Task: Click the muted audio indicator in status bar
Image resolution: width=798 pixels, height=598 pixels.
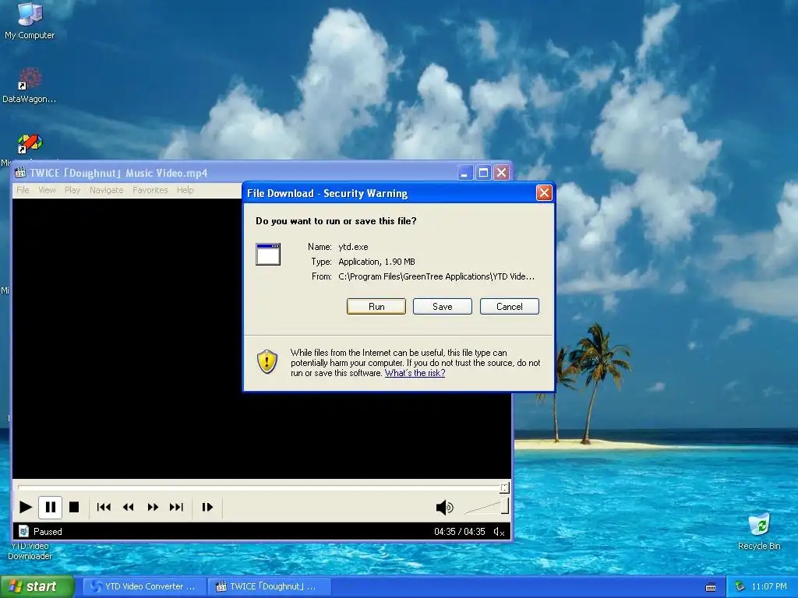Action: (500, 532)
